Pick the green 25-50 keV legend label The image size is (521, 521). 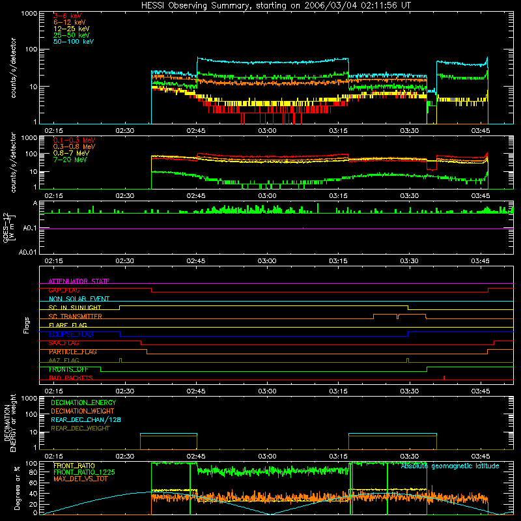72,35
